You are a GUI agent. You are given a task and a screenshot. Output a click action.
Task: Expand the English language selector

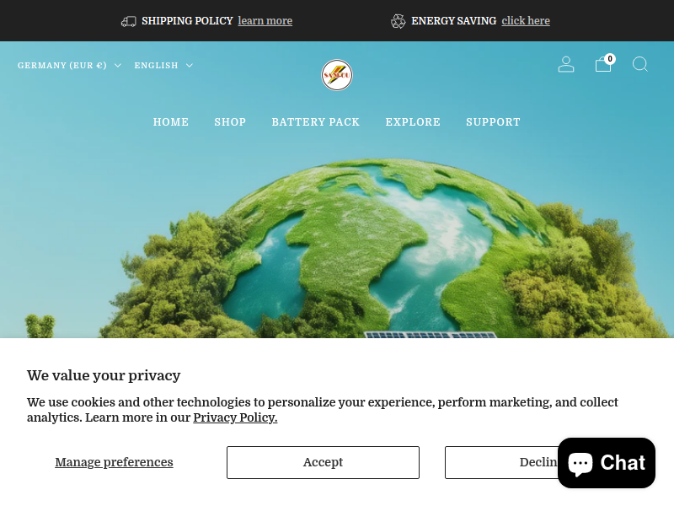tap(163, 66)
